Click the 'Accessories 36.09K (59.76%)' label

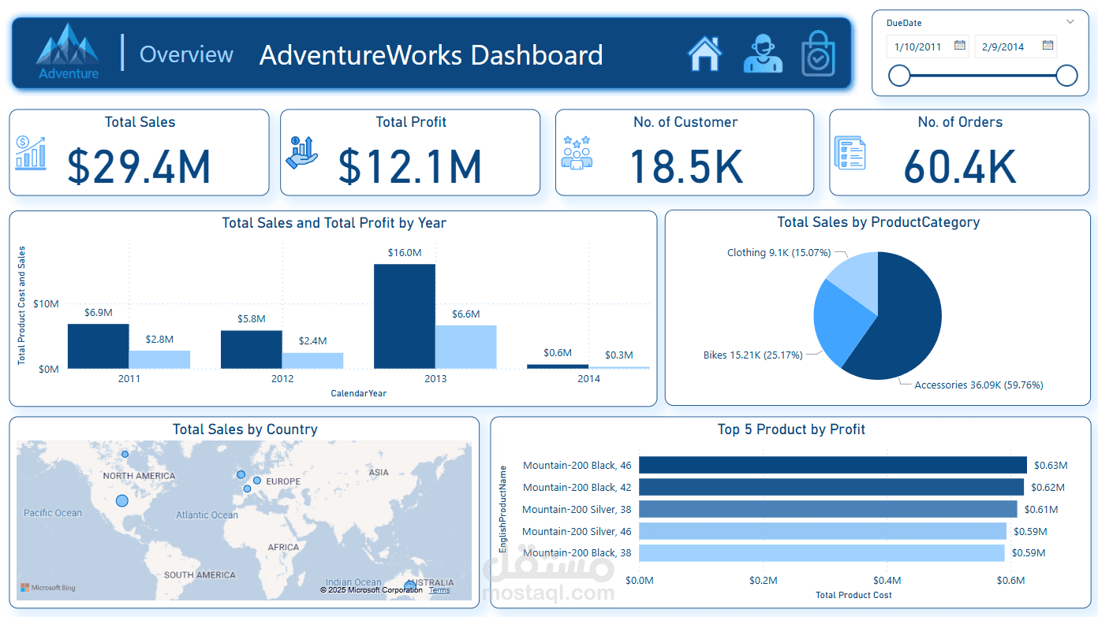pyautogui.click(x=979, y=385)
